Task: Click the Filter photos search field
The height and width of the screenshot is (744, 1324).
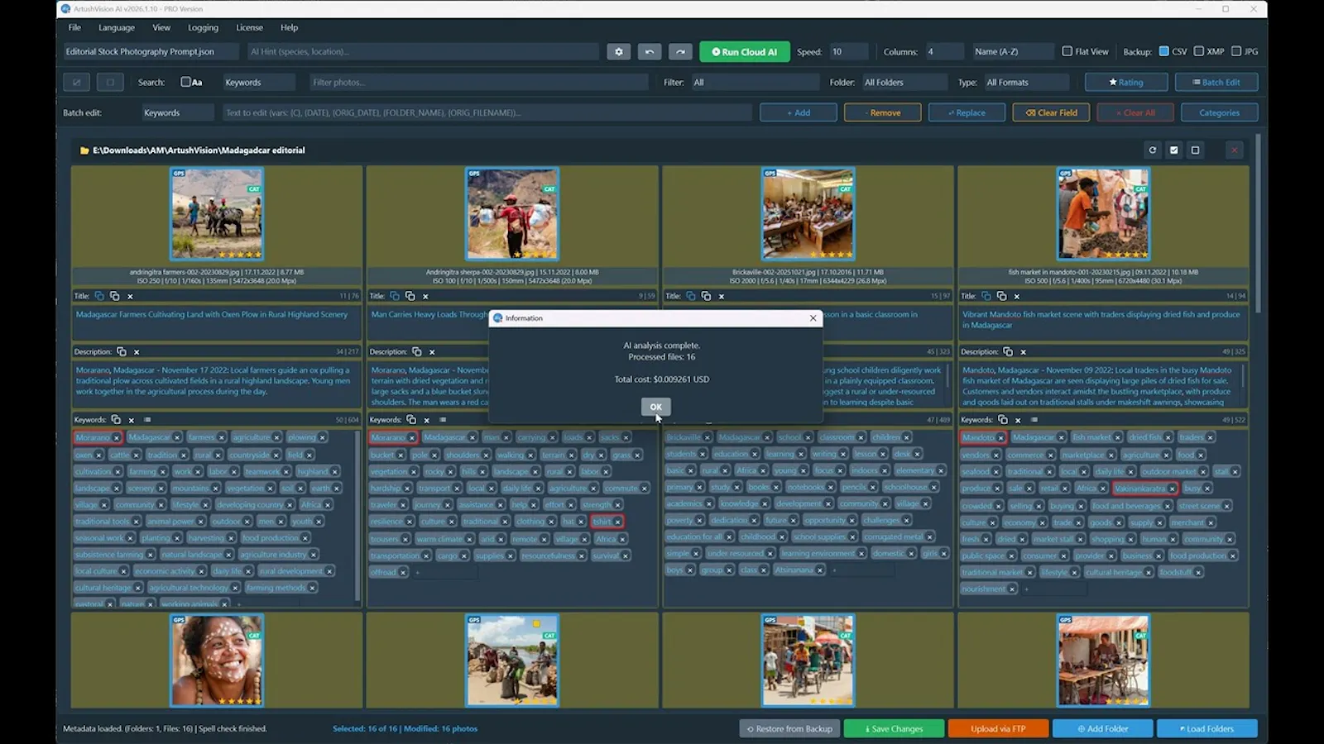Action: tap(478, 82)
